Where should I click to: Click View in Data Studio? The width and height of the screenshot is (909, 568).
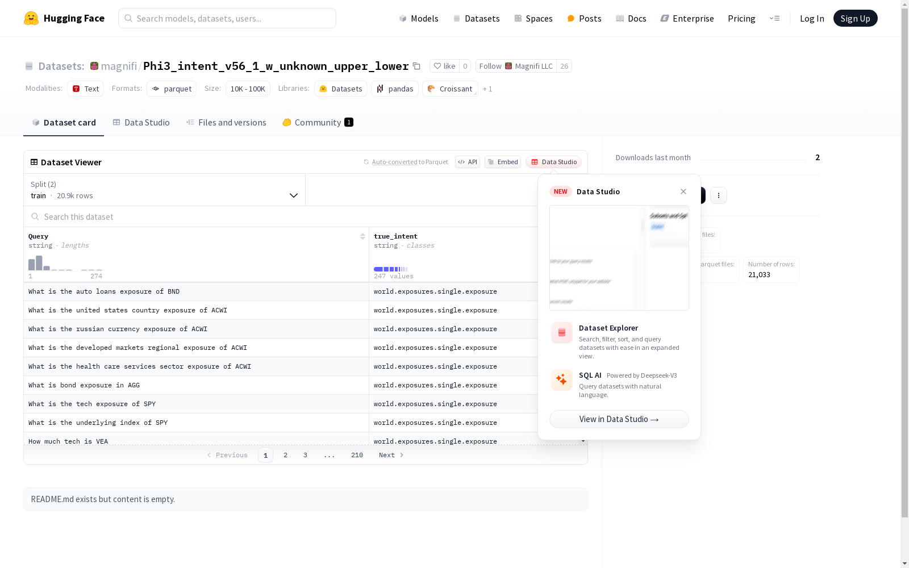(619, 419)
